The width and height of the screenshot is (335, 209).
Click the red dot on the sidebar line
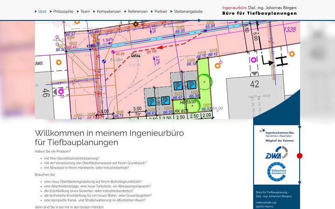coord(300,156)
